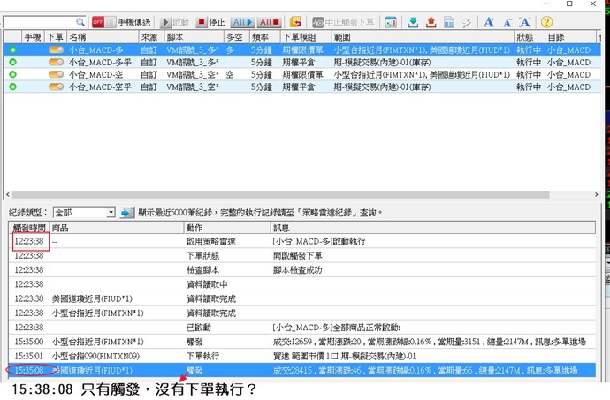Image resolution: width=610 pixels, height=400 pixels.
Task: Click the help question mark icon
Action: [x=546, y=21]
